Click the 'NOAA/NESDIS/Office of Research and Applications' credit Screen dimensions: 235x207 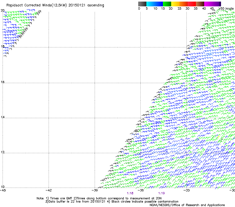point(187,205)
